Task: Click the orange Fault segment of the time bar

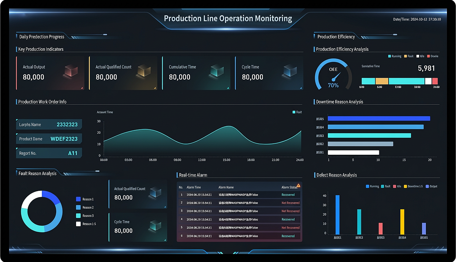Action: pyautogui.click(x=382, y=81)
